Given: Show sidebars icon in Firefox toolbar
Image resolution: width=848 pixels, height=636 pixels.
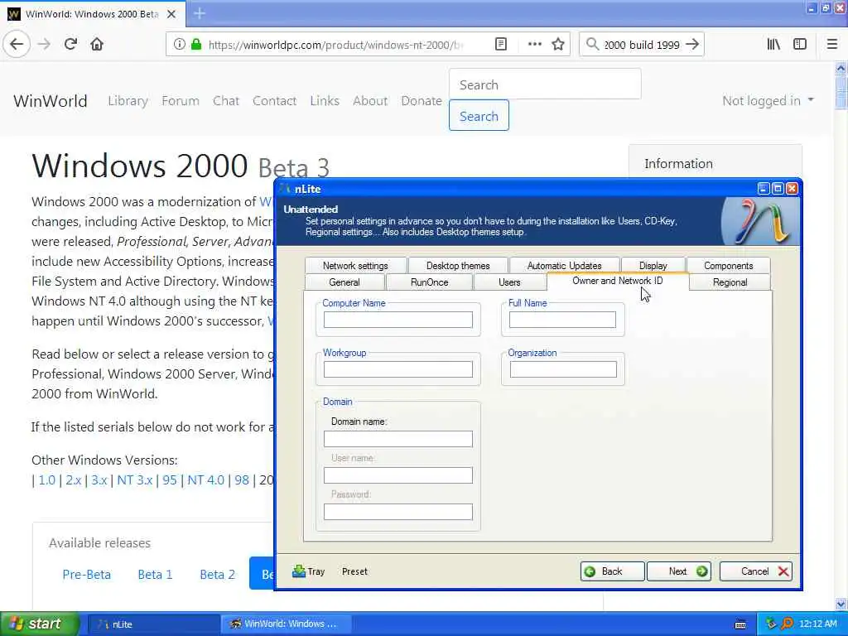Looking at the screenshot, I should coord(800,45).
